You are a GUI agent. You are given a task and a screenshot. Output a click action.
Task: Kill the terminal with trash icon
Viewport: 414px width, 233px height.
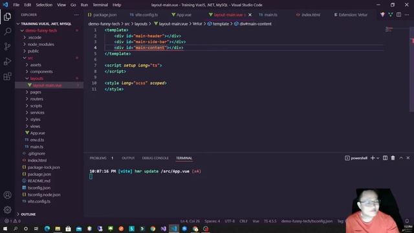pyautogui.click(x=393, y=158)
